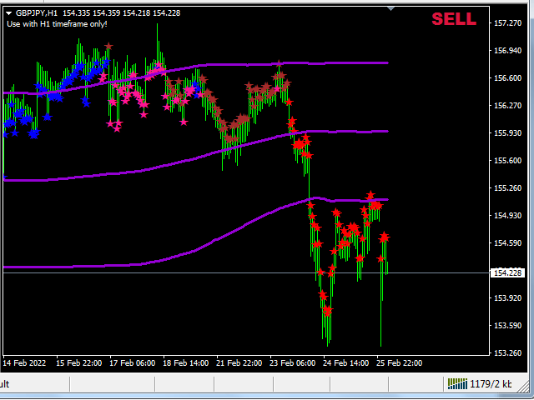Open the triangle menu beside GBPJPY,H1
Image resolution: width=534 pixels, height=400 pixels.
point(9,13)
